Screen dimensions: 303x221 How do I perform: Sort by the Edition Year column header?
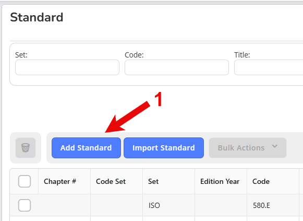click(220, 181)
